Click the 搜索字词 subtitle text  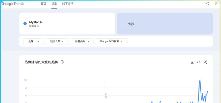click(x=34, y=26)
